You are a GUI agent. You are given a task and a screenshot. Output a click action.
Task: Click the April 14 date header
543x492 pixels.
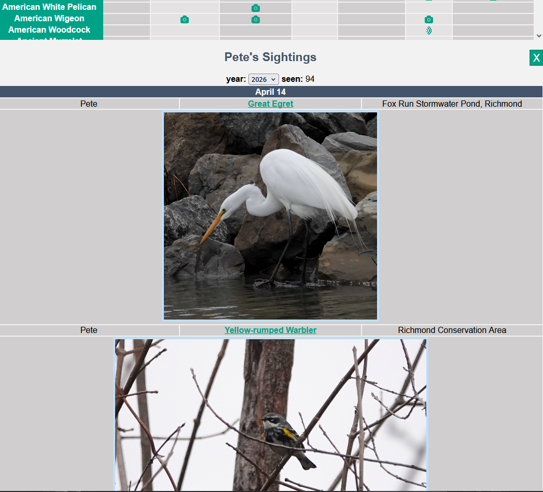pos(270,92)
